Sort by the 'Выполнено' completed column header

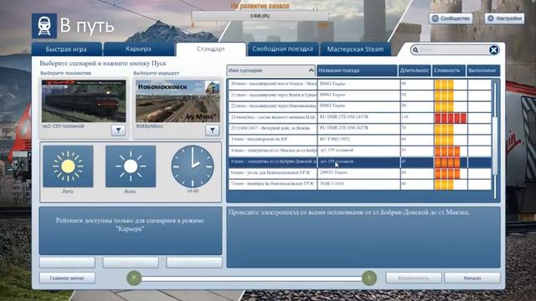483,70
